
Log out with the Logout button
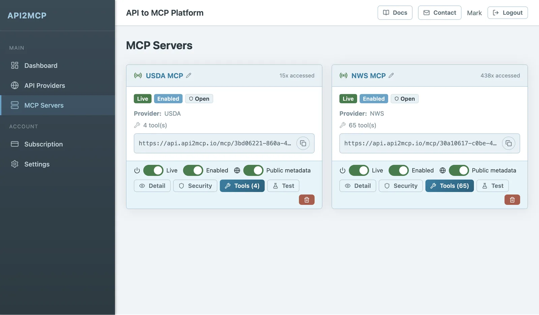[x=508, y=13]
